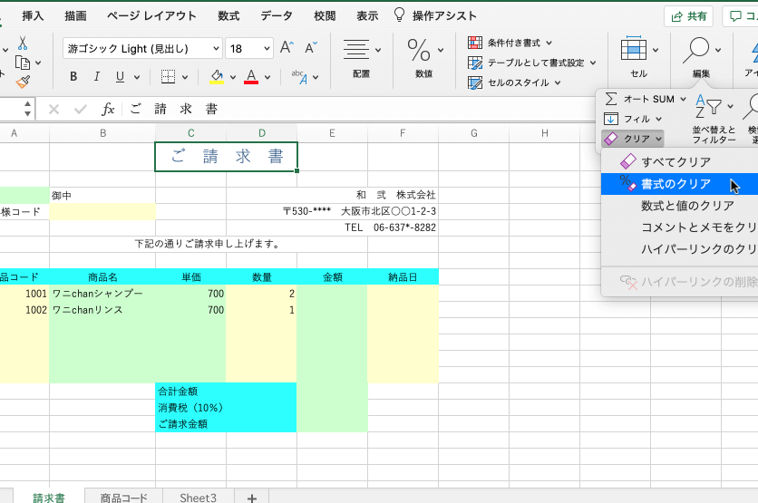Toggle Underline formatting
This screenshot has width=758, height=503.
tap(120, 76)
